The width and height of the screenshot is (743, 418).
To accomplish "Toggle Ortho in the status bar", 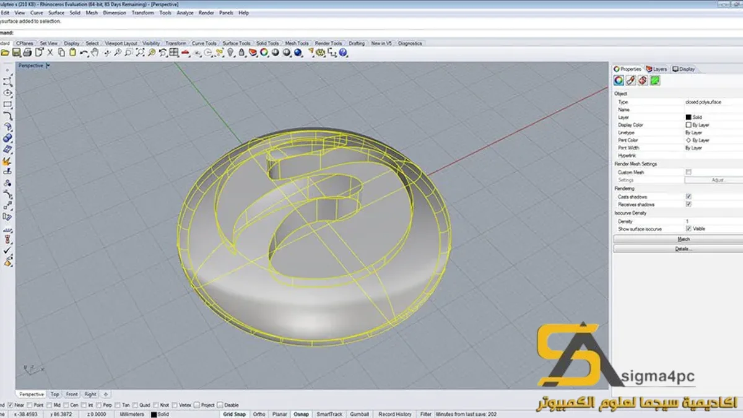I will click(259, 414).
